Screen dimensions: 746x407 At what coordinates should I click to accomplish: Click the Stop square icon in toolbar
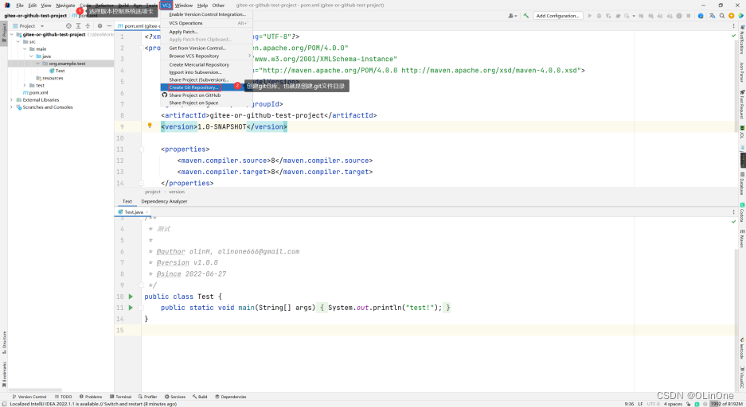click(689, 16)
